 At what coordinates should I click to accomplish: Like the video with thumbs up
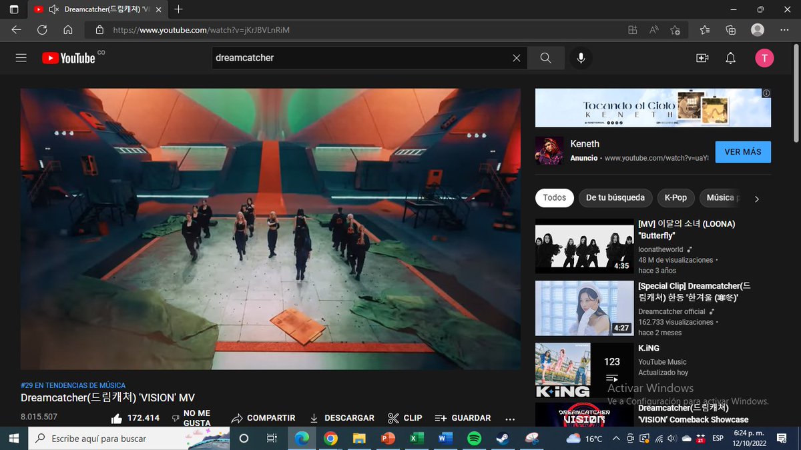(x=135, y=418)
